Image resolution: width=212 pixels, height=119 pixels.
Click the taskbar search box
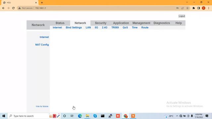[x=34, y=116]
